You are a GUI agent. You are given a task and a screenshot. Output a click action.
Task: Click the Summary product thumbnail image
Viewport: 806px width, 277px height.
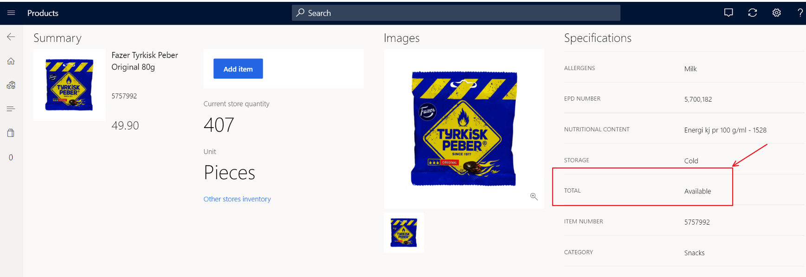point(70,85)
